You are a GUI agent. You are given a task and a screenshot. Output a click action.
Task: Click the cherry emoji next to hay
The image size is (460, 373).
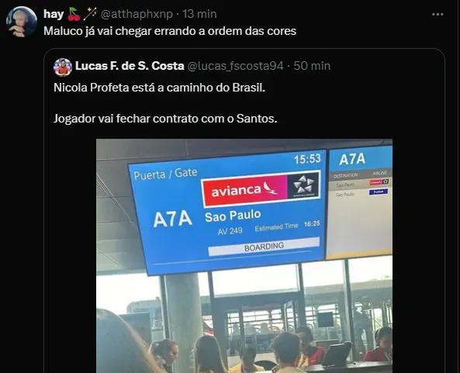pos(74,14)
